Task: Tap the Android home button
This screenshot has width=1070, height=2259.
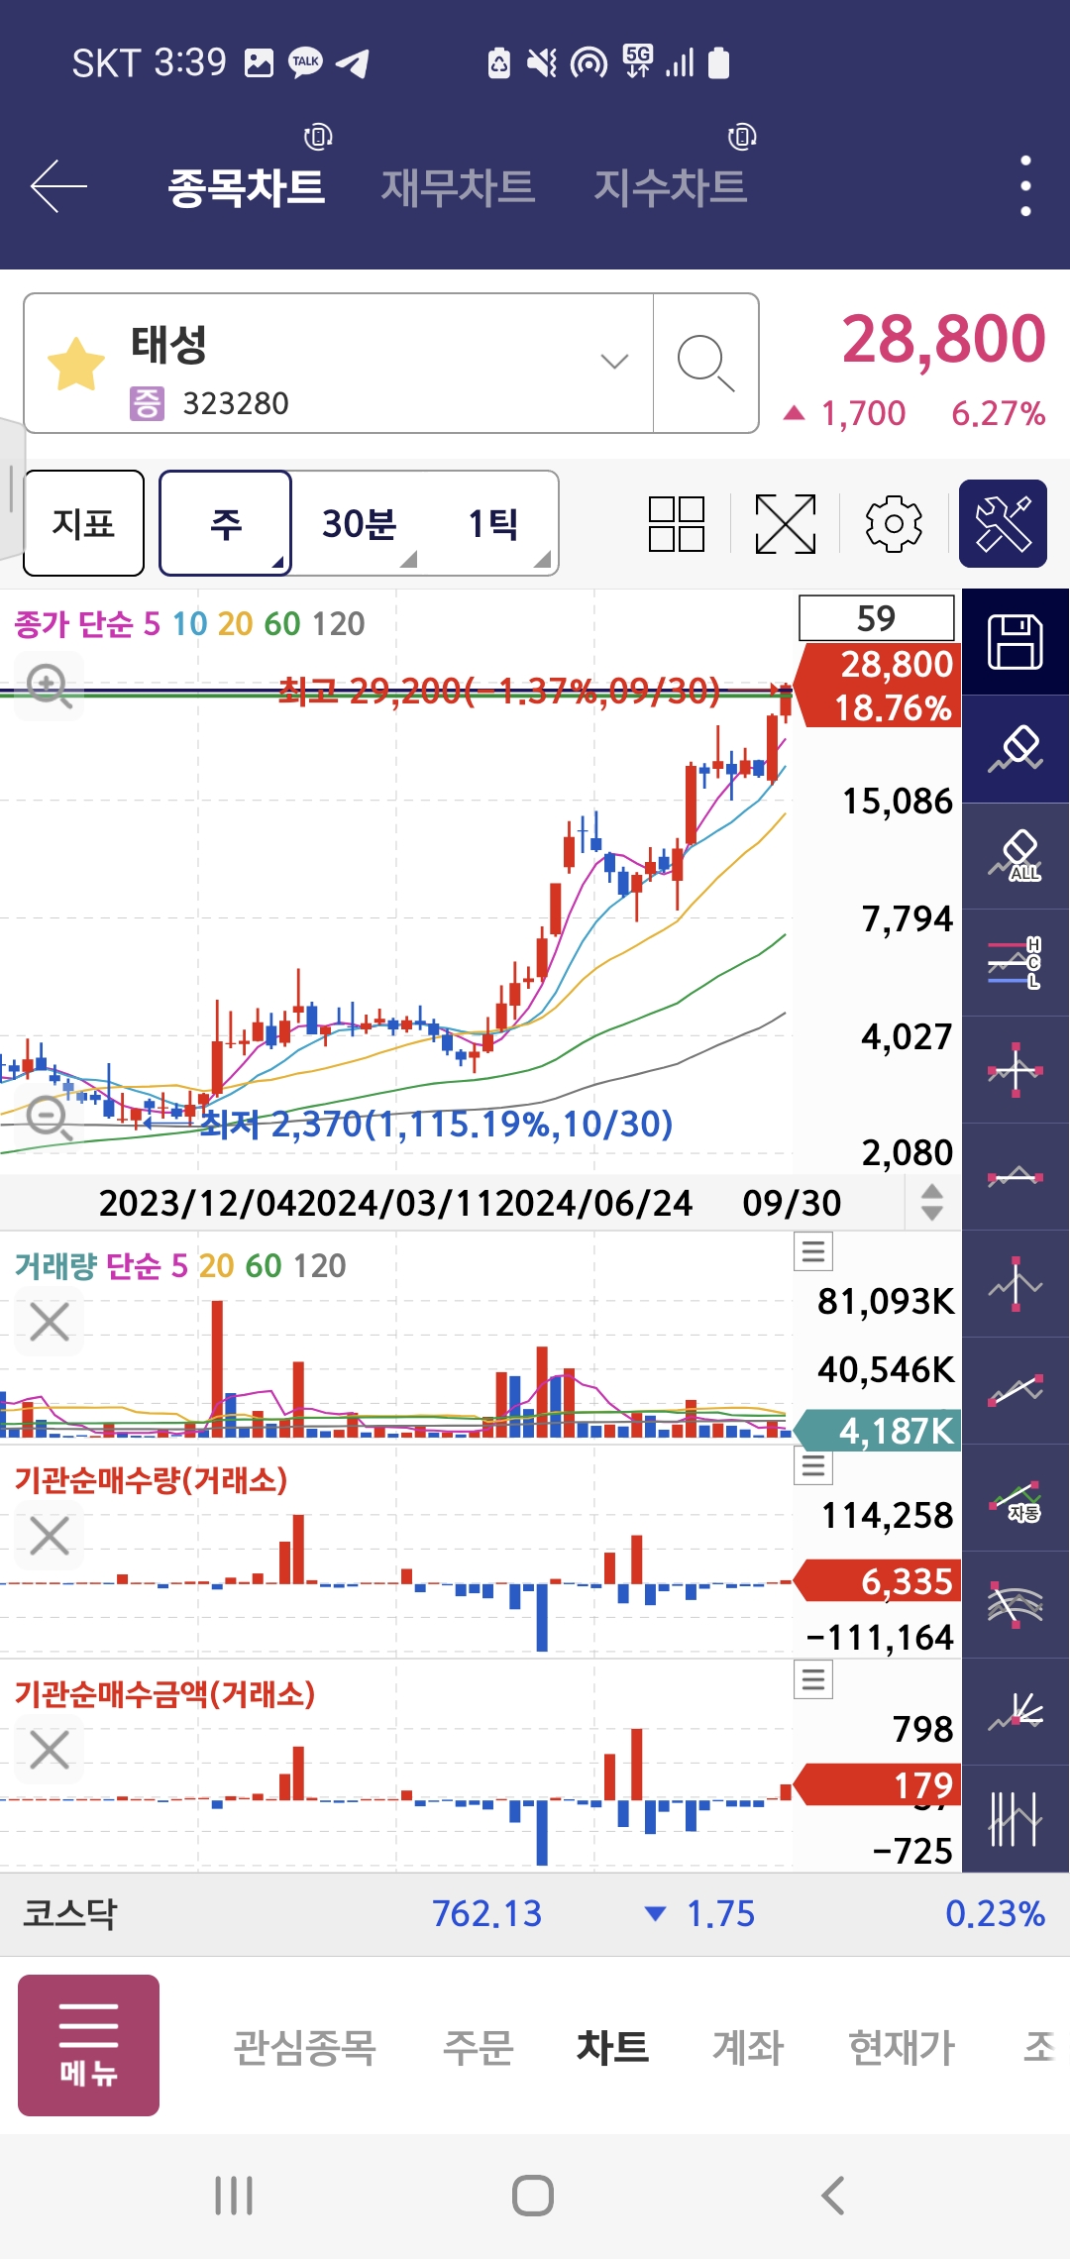Action: coord(533,2196)
